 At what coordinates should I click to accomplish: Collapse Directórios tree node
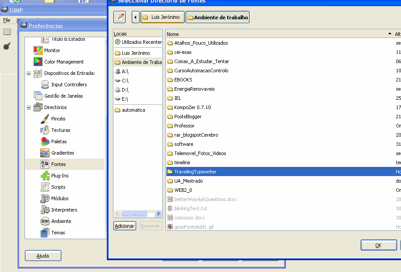pyautogui.click(x=28, y=107)
